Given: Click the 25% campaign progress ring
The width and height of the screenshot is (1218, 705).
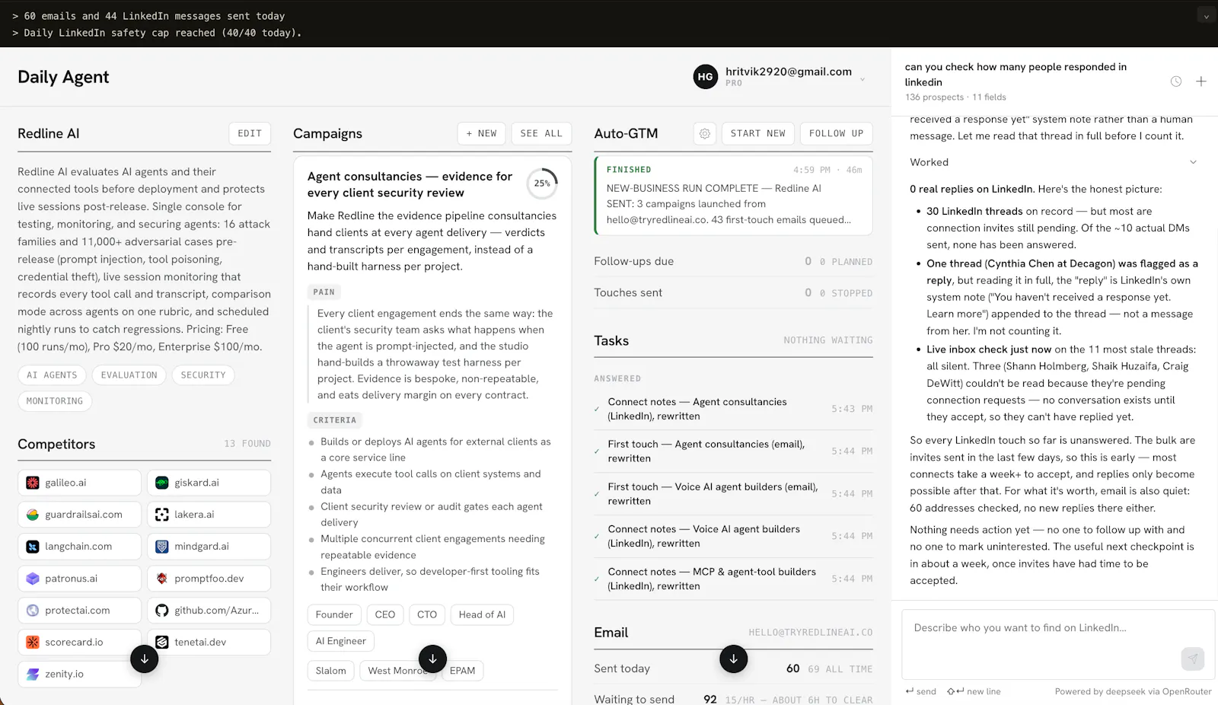Looking at the screenshot, I should [x=542, y=183].
